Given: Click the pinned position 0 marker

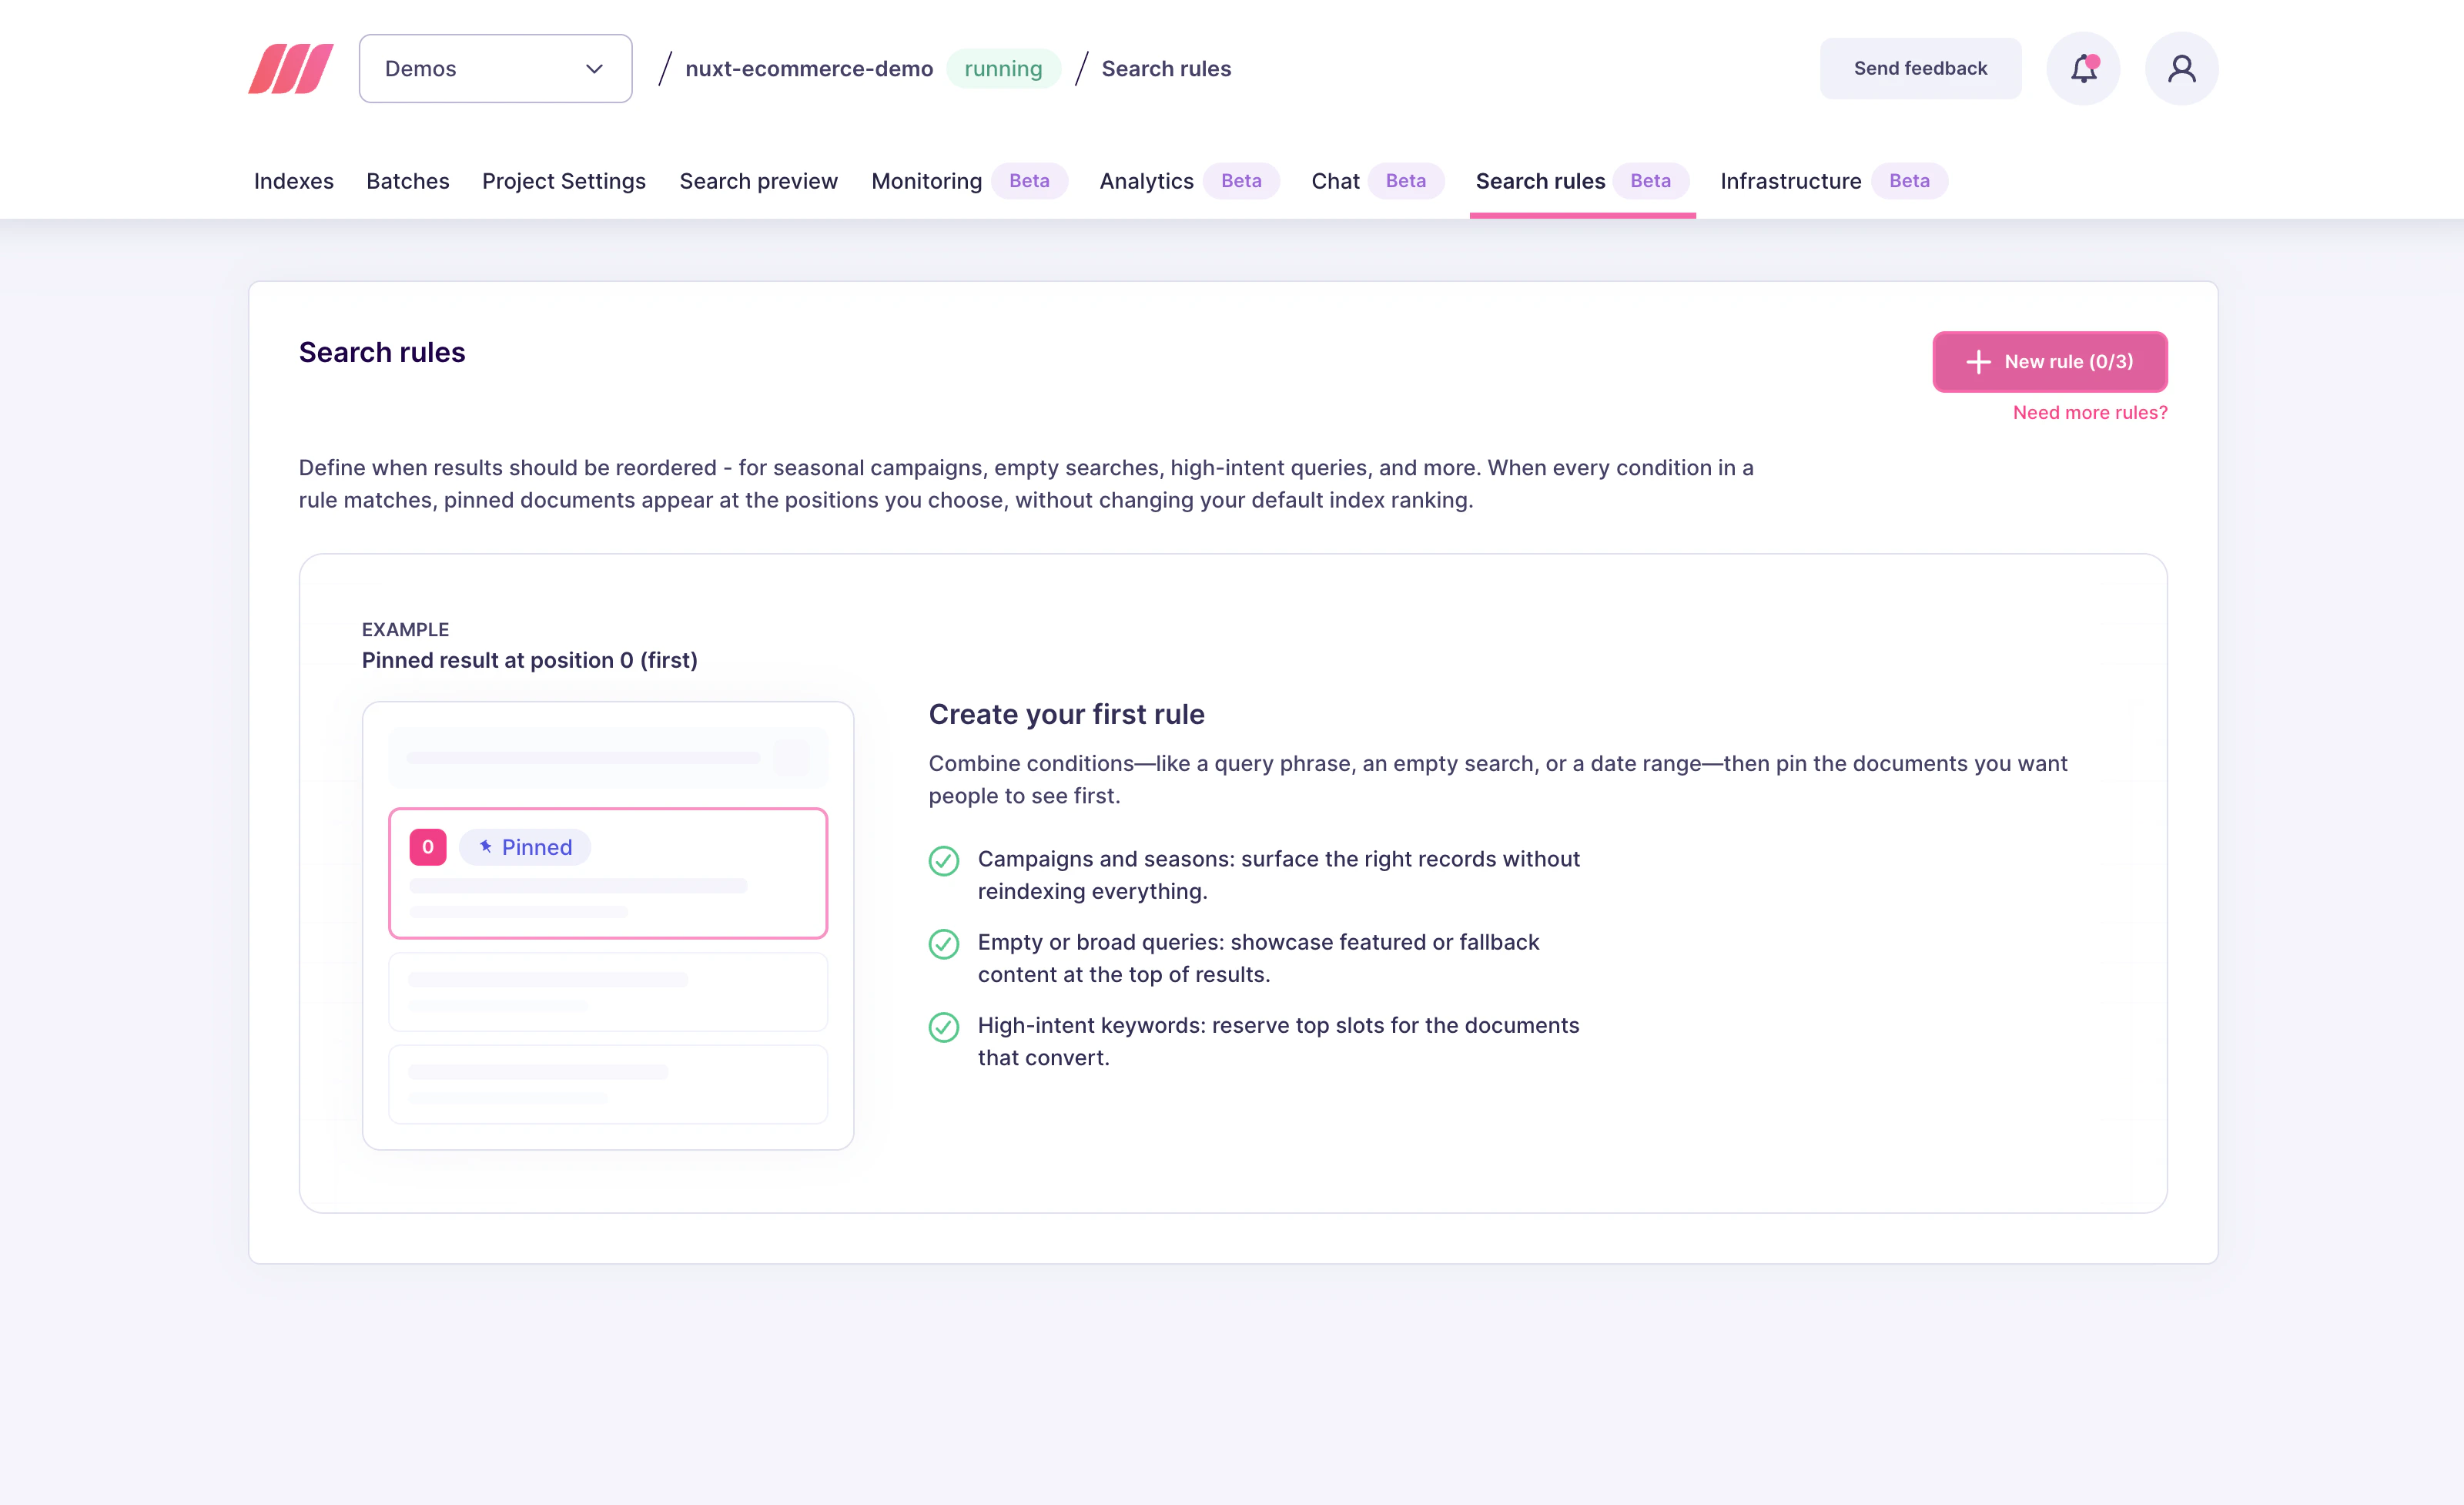Looking at the screenshot, I should click(x=427, y=846).
